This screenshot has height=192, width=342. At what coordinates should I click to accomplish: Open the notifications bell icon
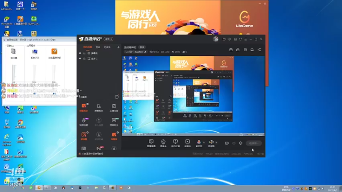point(252,49)
